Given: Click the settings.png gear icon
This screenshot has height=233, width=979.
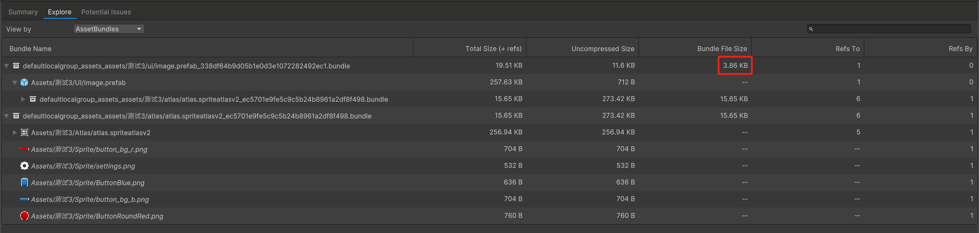Looking at the screenshot, I should (24, 166).
